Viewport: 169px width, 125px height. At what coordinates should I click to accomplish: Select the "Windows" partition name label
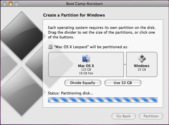142,66
